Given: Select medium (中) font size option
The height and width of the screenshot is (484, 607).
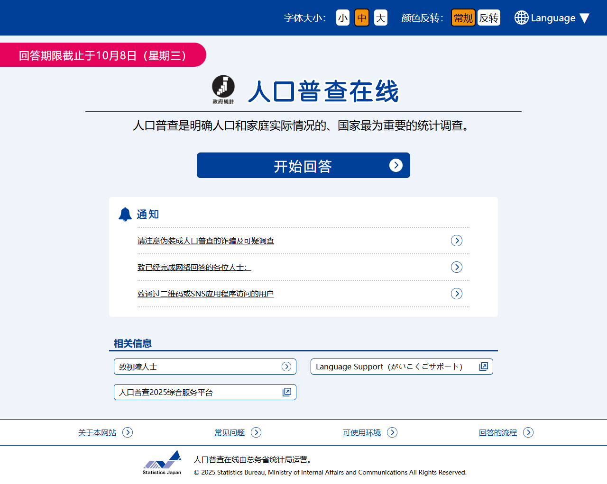Looking at the screenshot, I should pos(362,18).
